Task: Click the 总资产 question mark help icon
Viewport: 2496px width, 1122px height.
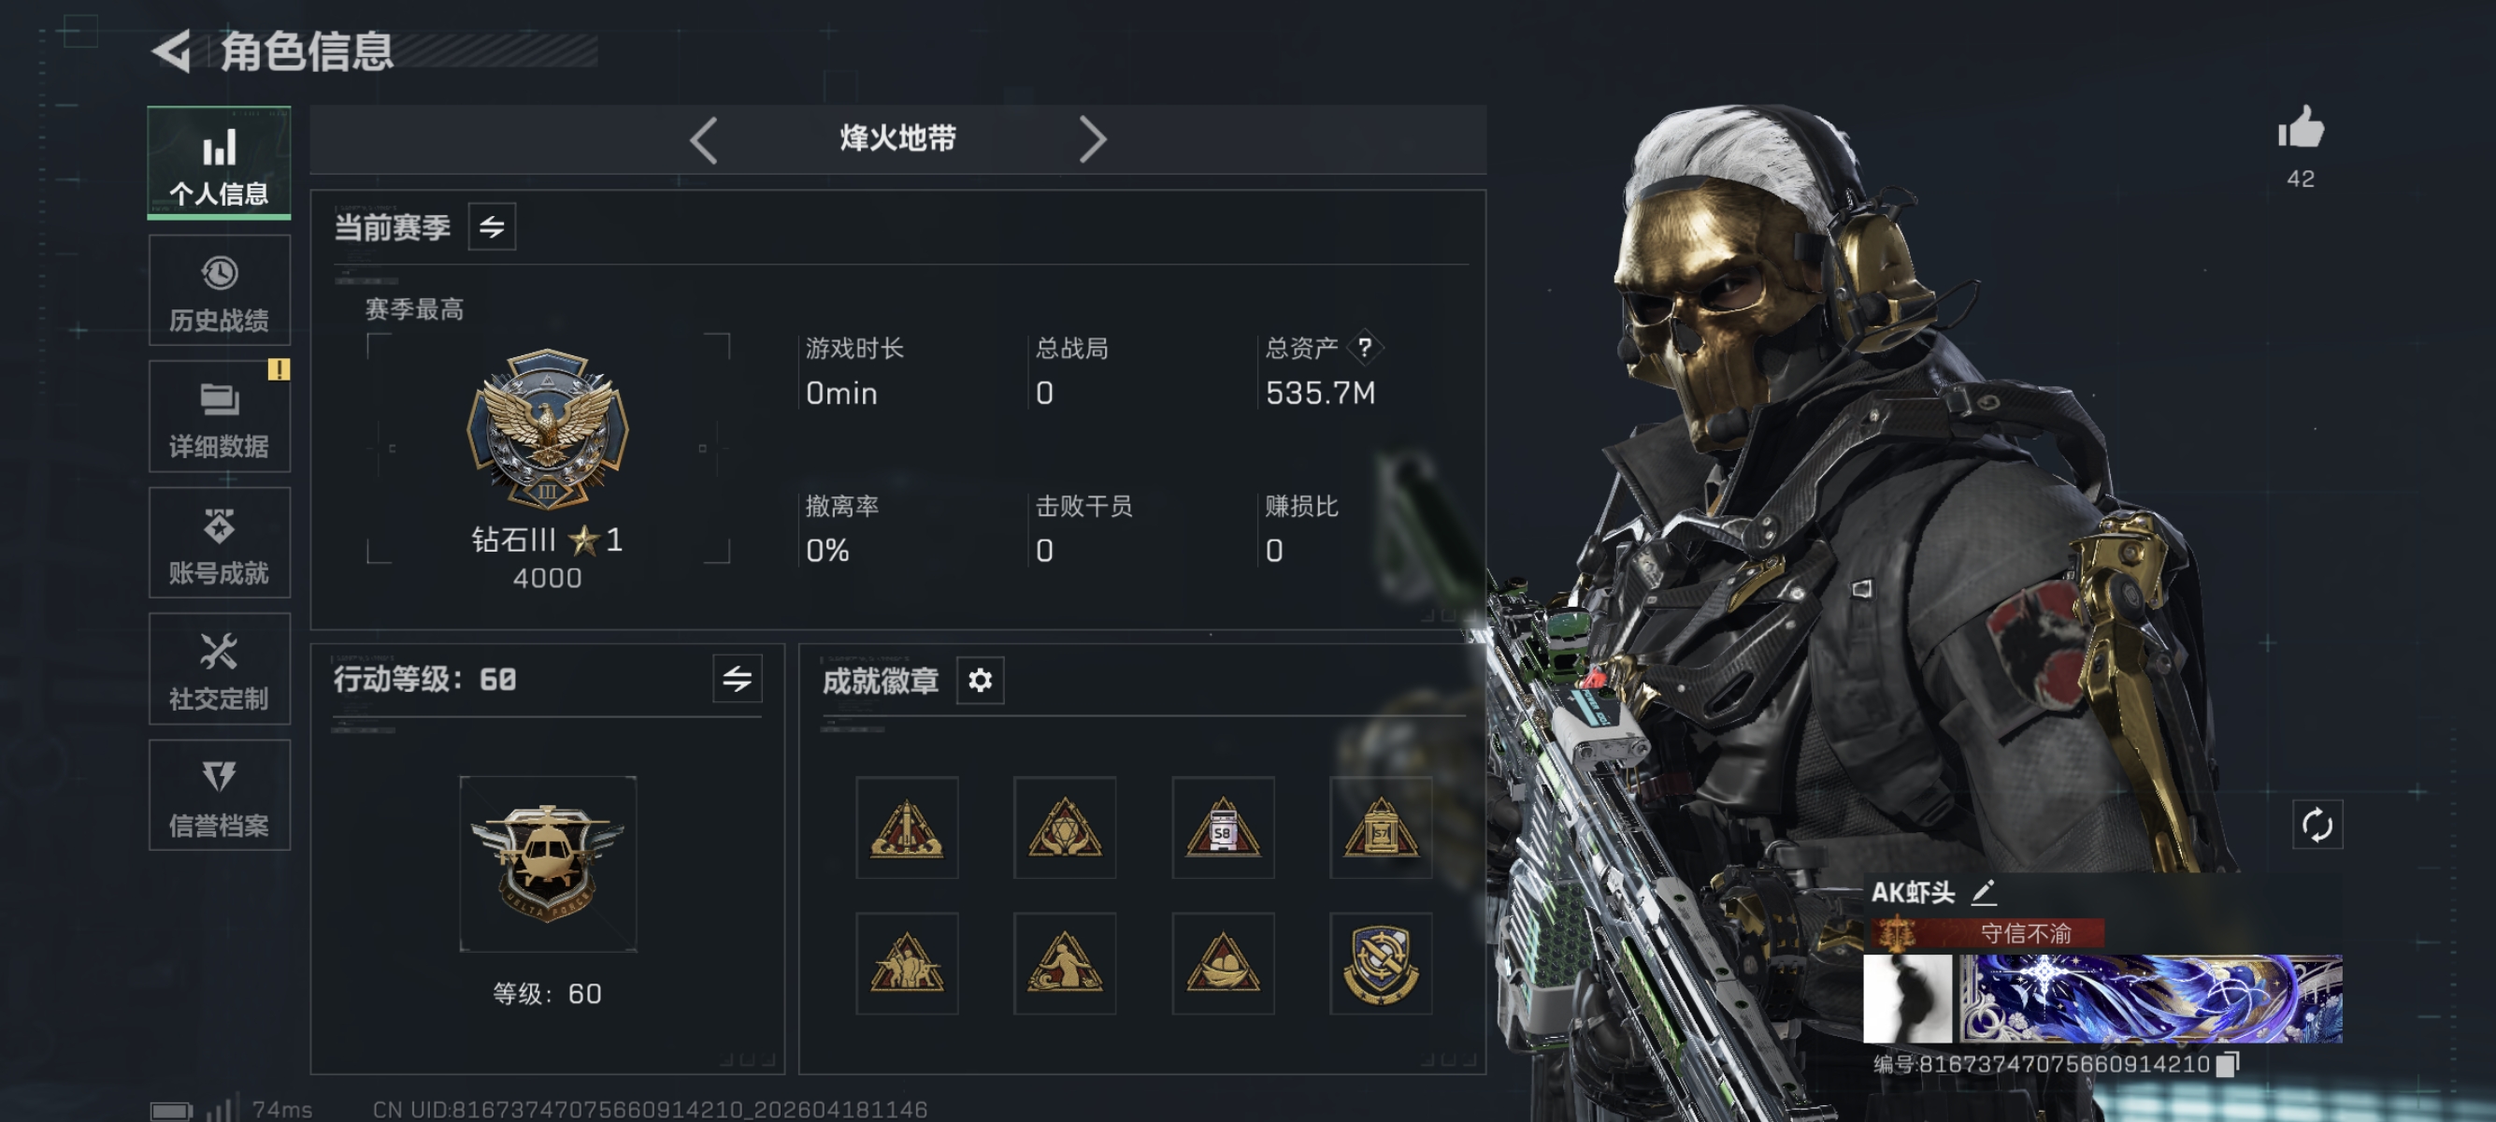Action: point(1364,347)
